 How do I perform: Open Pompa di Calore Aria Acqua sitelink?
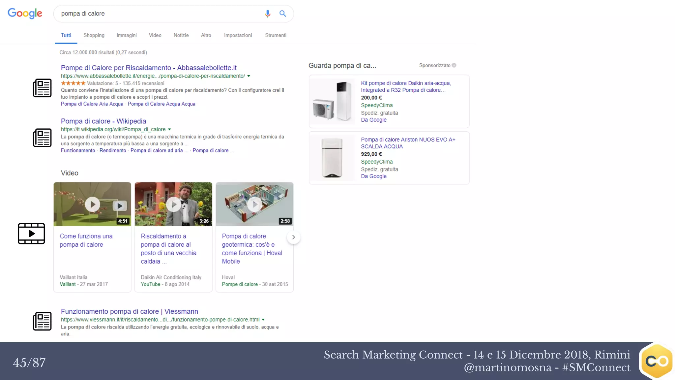(x=92, y=104)
